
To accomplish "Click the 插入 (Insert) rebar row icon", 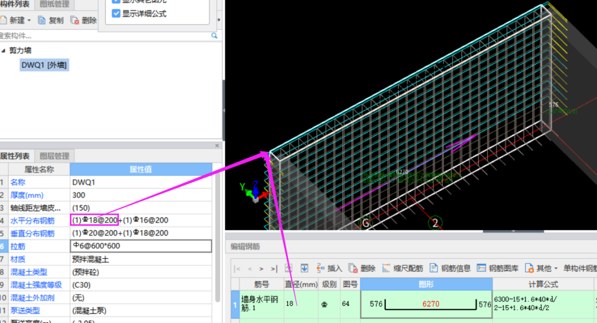I will (320, 268).
